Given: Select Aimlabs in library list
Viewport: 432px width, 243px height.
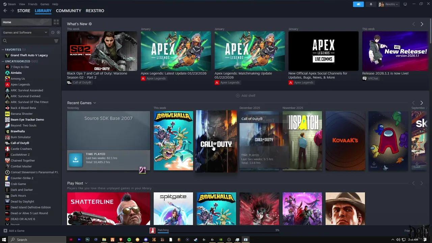Looking at the screenshot, I should [x=16, y=73].
